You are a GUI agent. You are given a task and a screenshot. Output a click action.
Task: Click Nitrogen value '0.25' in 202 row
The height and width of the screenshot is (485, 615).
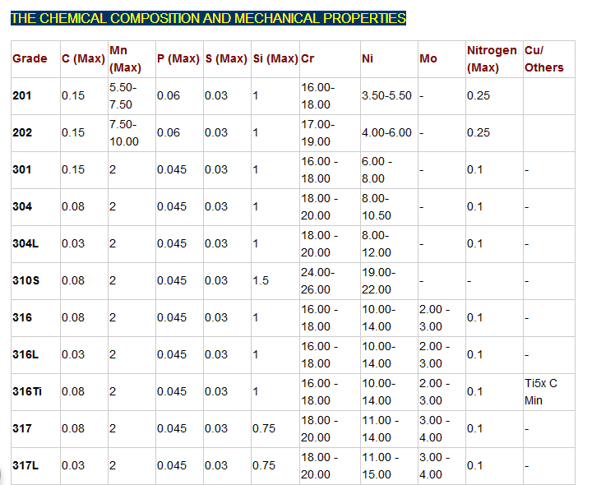pyautogui.click(x=479, y=132)
